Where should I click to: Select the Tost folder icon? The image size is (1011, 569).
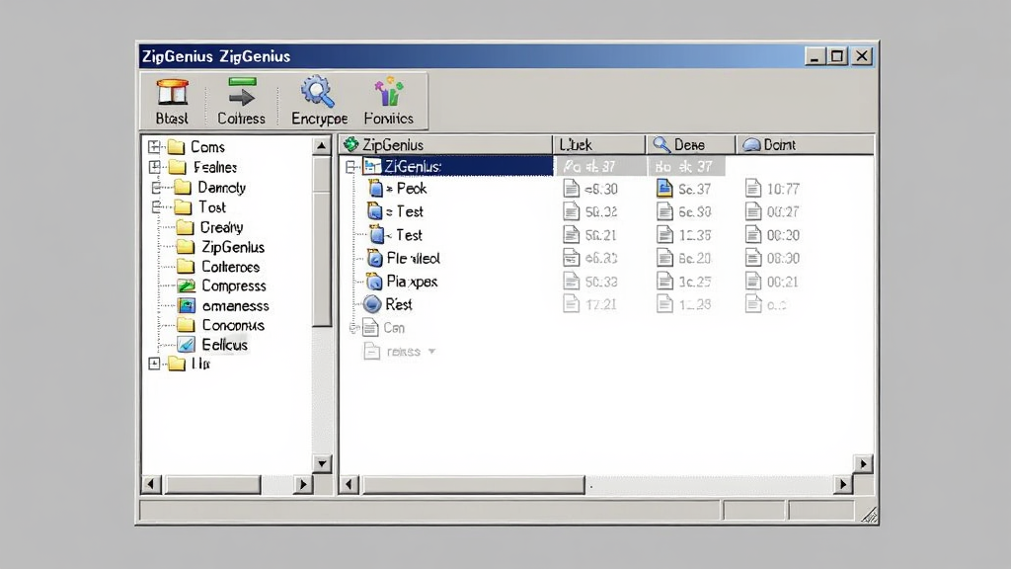point(183,207)
